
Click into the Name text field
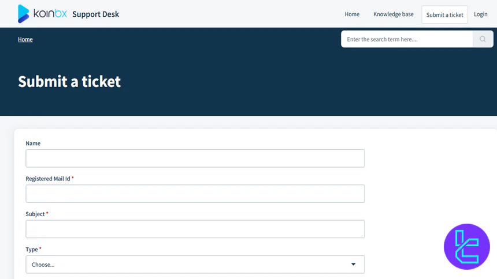click(195, 159)
